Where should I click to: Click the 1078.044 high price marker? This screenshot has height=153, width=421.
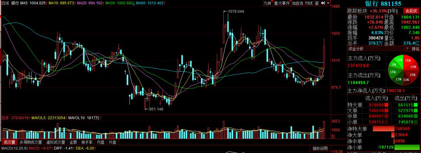(234, 12)
